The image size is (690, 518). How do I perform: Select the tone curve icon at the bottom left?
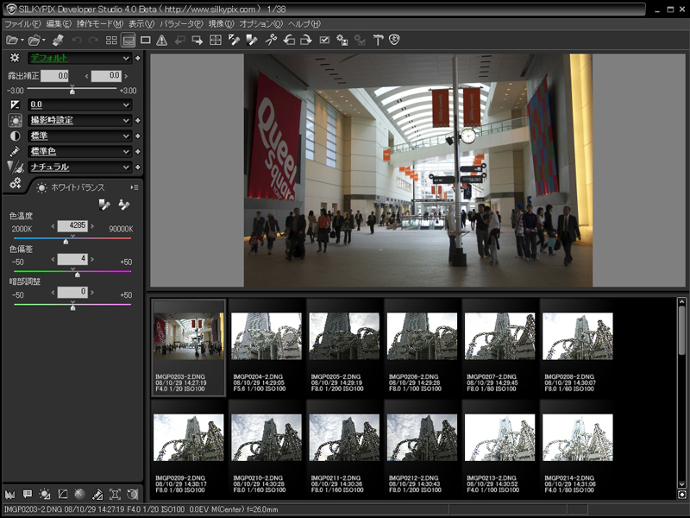coord(62,494)
